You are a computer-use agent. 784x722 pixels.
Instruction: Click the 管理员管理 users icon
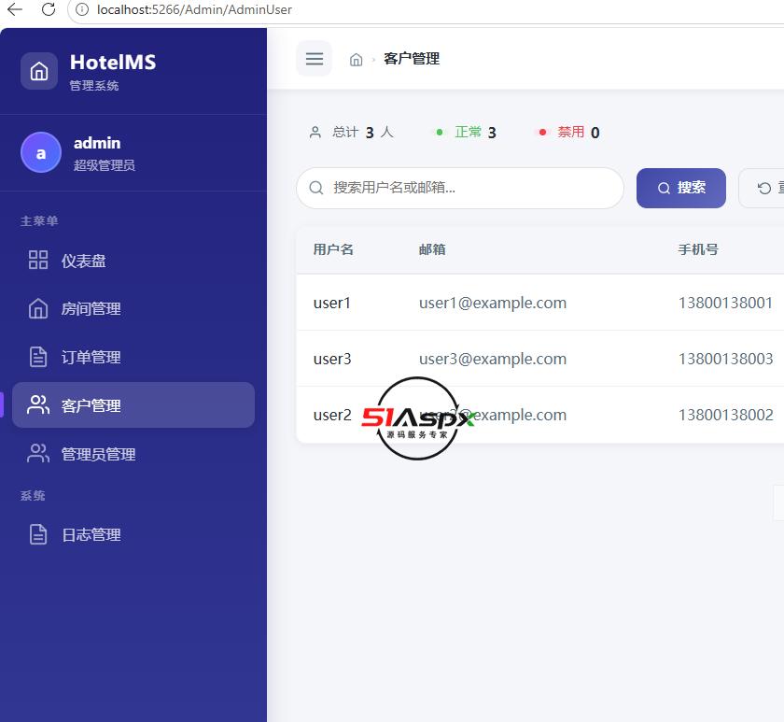(x=38, y=453)
